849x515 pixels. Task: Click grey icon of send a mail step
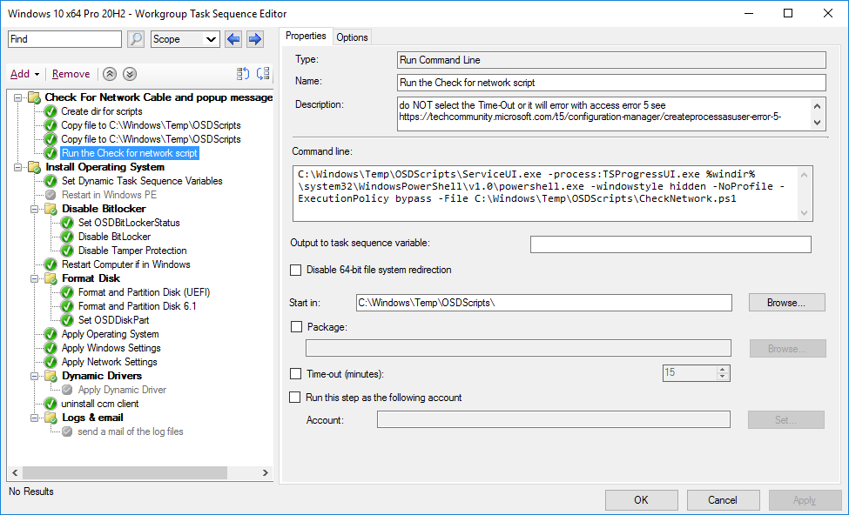click(x=67, y=431)
